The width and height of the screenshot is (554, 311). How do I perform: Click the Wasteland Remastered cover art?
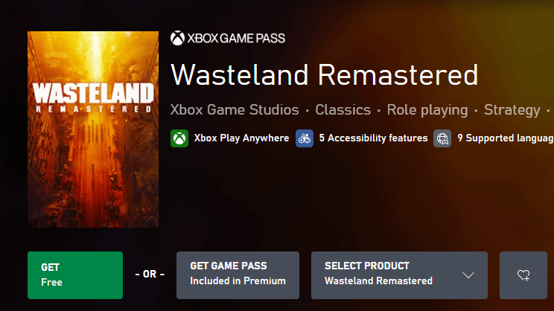(x=93, y=129)
